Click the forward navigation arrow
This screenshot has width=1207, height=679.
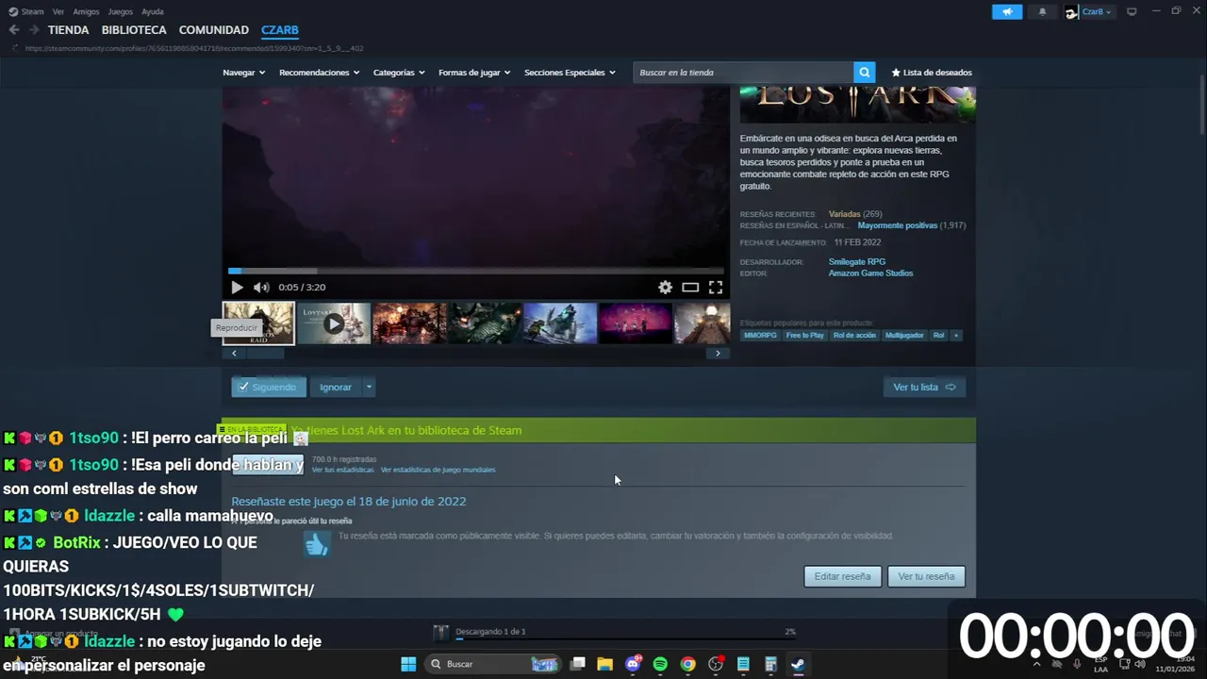pyautogui.click(x=34, y=30)
